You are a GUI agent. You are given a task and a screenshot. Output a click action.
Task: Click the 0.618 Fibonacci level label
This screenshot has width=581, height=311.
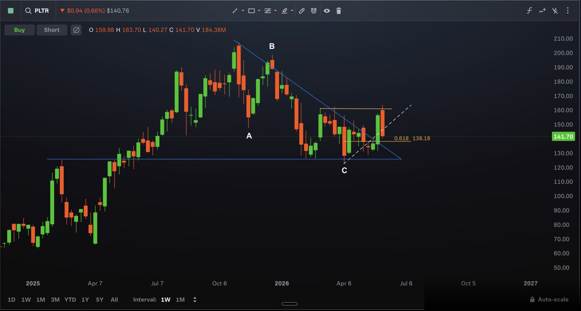400,138
